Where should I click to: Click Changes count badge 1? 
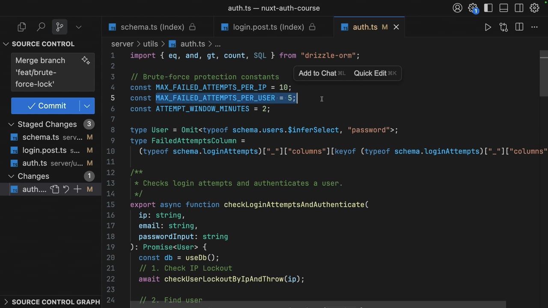coord(89,176)
